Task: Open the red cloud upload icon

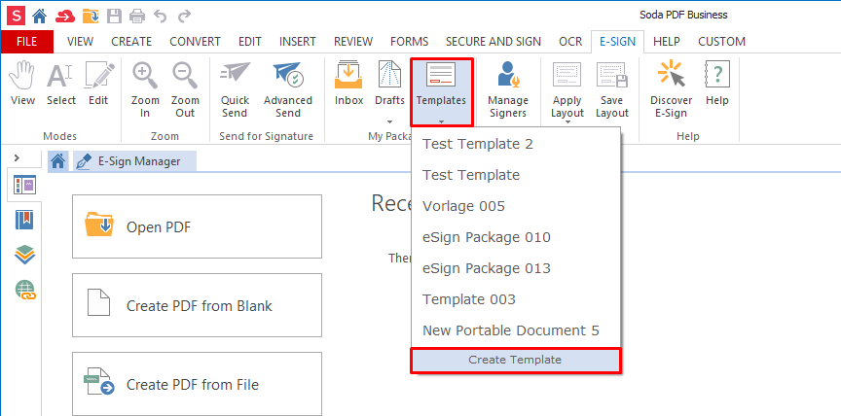Action: [65, 17]
